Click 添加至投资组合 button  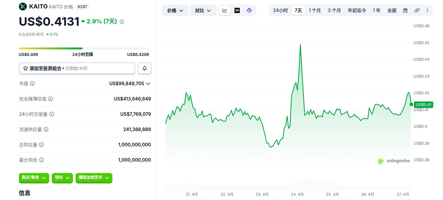coord(77,68)
